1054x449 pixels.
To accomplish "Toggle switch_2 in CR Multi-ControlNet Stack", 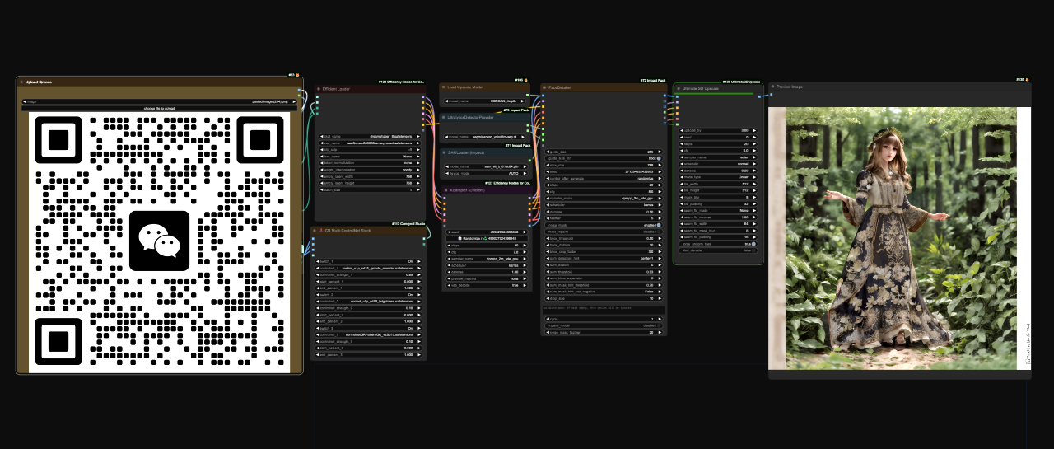I will [368, 295].
